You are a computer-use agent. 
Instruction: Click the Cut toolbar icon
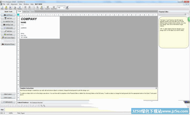[x=34, y=8]
